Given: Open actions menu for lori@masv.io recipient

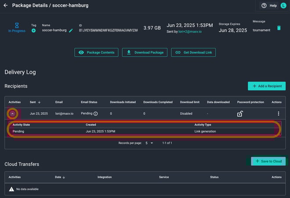Looking at the screenshot, I should pos(279,114).
